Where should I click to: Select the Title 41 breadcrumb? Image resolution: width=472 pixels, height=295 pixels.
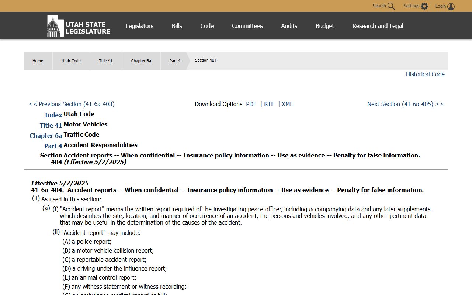[106, 61]
